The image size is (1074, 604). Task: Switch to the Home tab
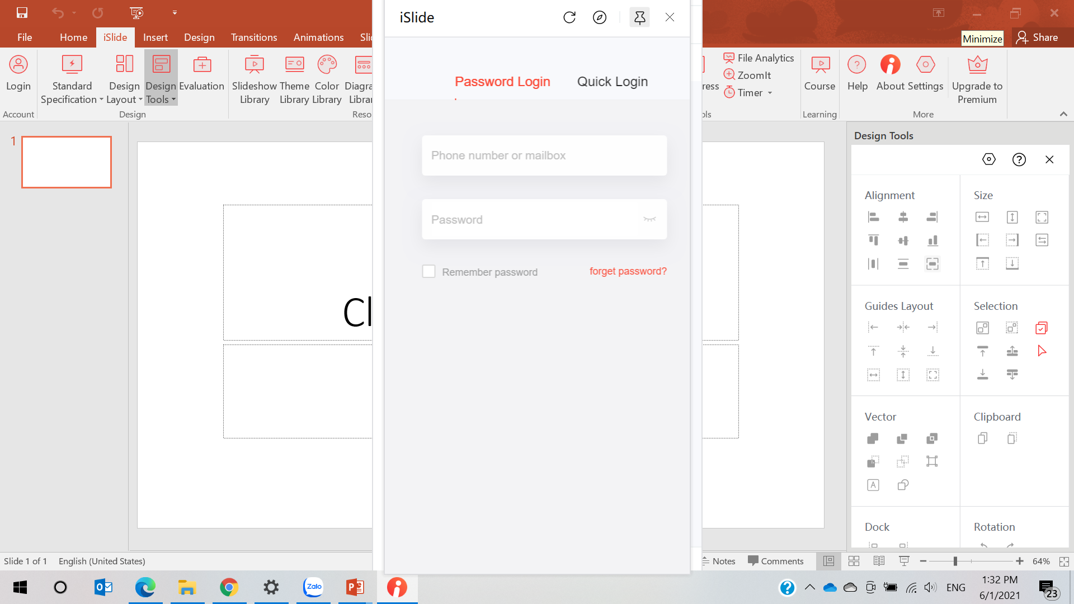(x=73, y=37)
